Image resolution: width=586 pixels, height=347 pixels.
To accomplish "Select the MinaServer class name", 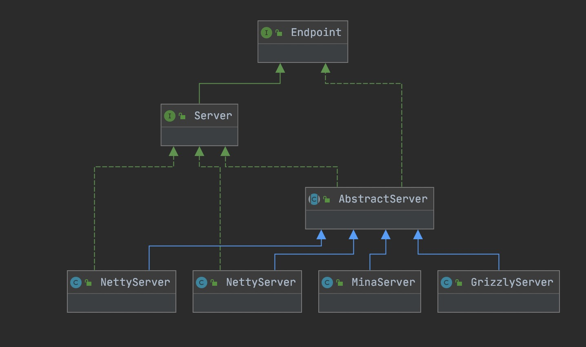I will (x=383, y=282).
